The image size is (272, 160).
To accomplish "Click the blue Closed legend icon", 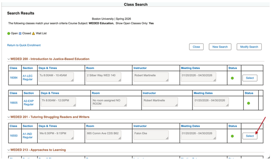I will [x=20, y=33].
